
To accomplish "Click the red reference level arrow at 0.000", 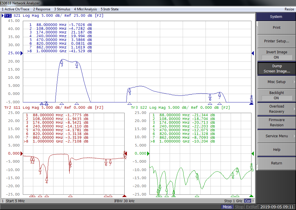I will pos(21,153).
